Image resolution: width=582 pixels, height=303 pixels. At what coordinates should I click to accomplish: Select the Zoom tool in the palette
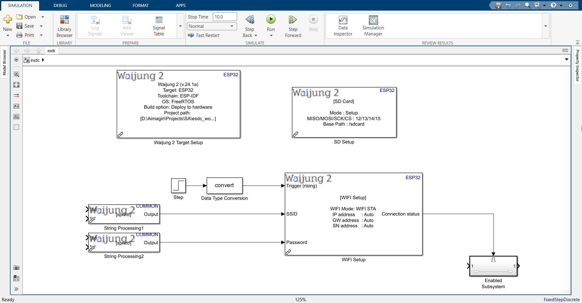click(x=16, y=74)
